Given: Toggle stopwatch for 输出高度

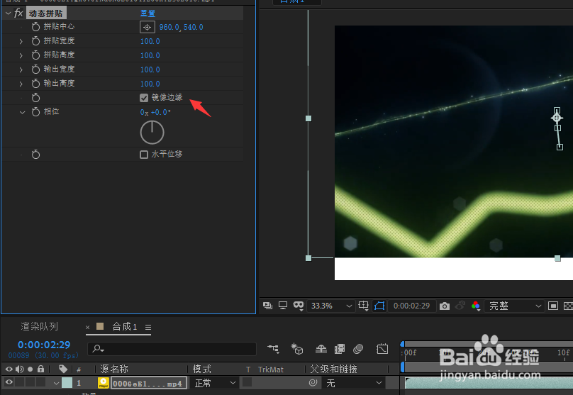Looking at the screenshot, I should click(x=35, y=84).
